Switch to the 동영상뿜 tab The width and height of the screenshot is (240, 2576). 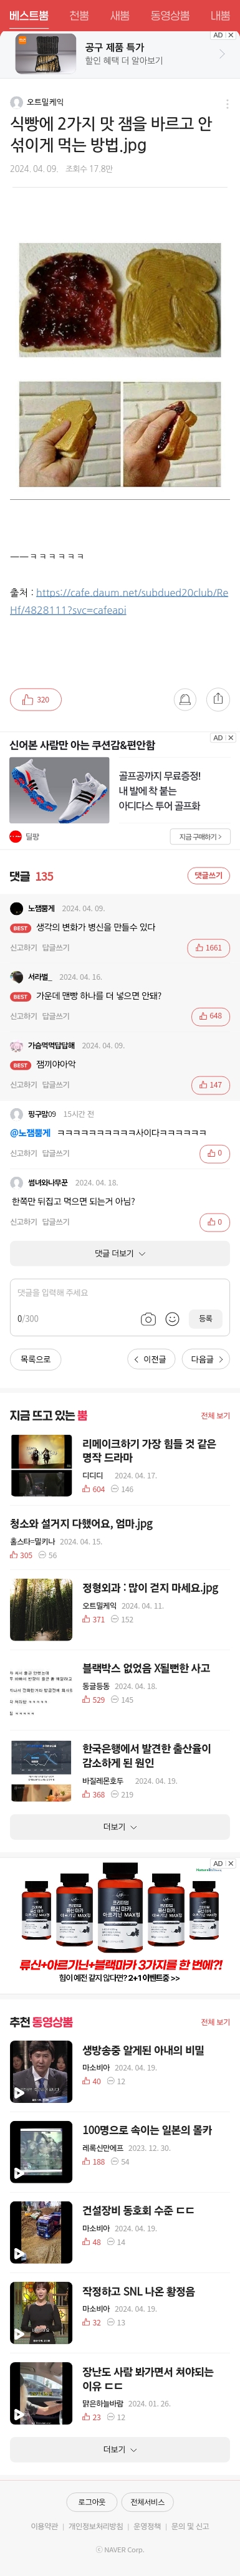[x=170, y=15]
